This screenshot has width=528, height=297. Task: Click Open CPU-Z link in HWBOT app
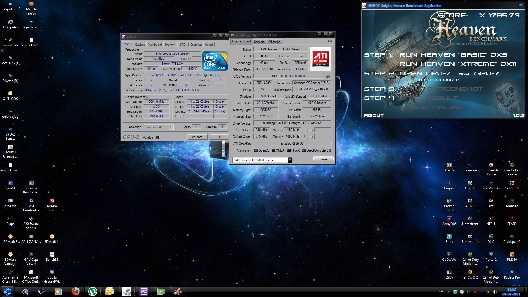[x=425, y=73]
